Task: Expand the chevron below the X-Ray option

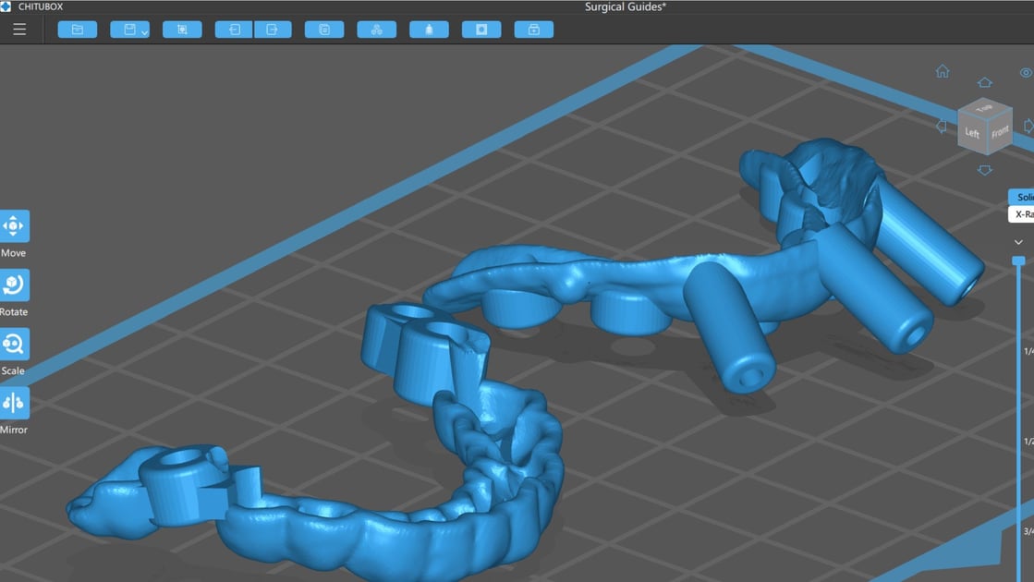Action: [x=1018, y=241]
